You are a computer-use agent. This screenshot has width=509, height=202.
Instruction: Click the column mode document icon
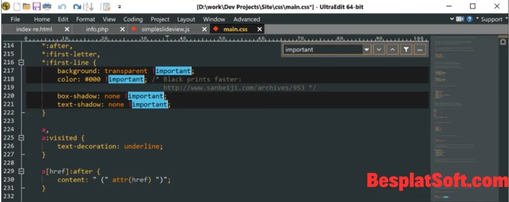[x=106, y=6]
